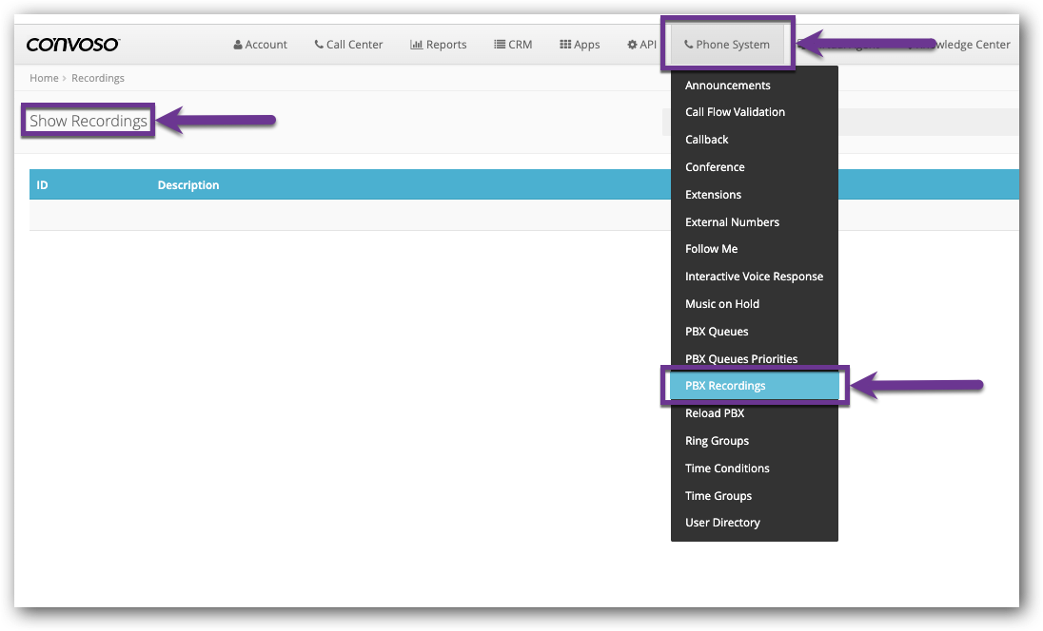Select PBX Recordings from dropdown
This screenshot has height=631, width=1043.
point(725,386)
